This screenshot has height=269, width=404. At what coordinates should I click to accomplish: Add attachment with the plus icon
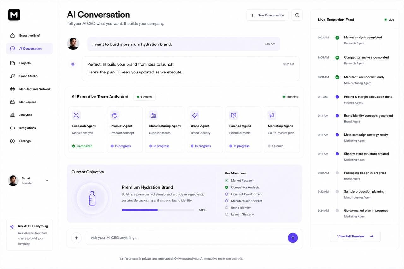click(x=76, y=238)
